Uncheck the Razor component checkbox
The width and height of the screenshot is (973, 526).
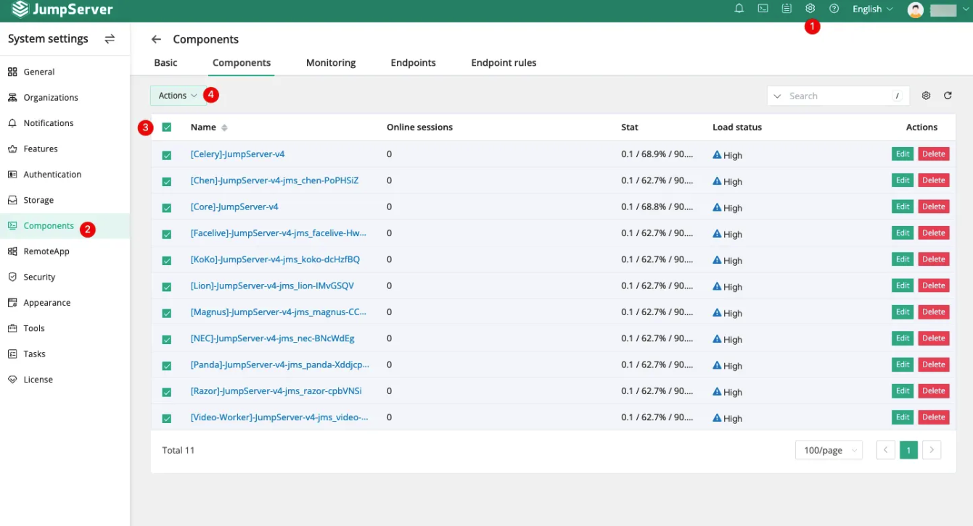[167, 392]
